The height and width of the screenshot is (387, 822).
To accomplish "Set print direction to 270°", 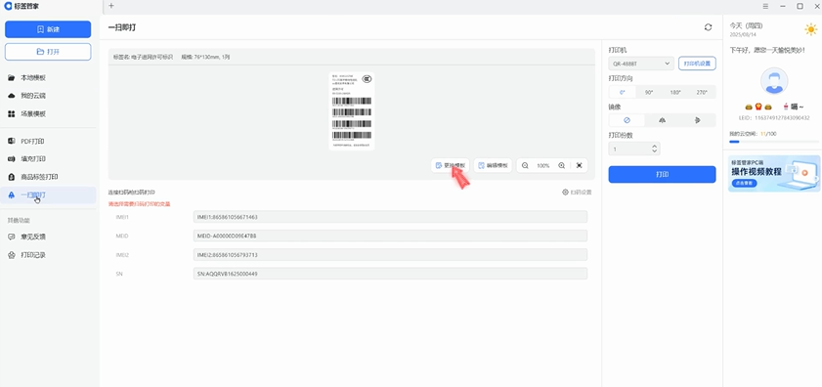I will point(702,92).
